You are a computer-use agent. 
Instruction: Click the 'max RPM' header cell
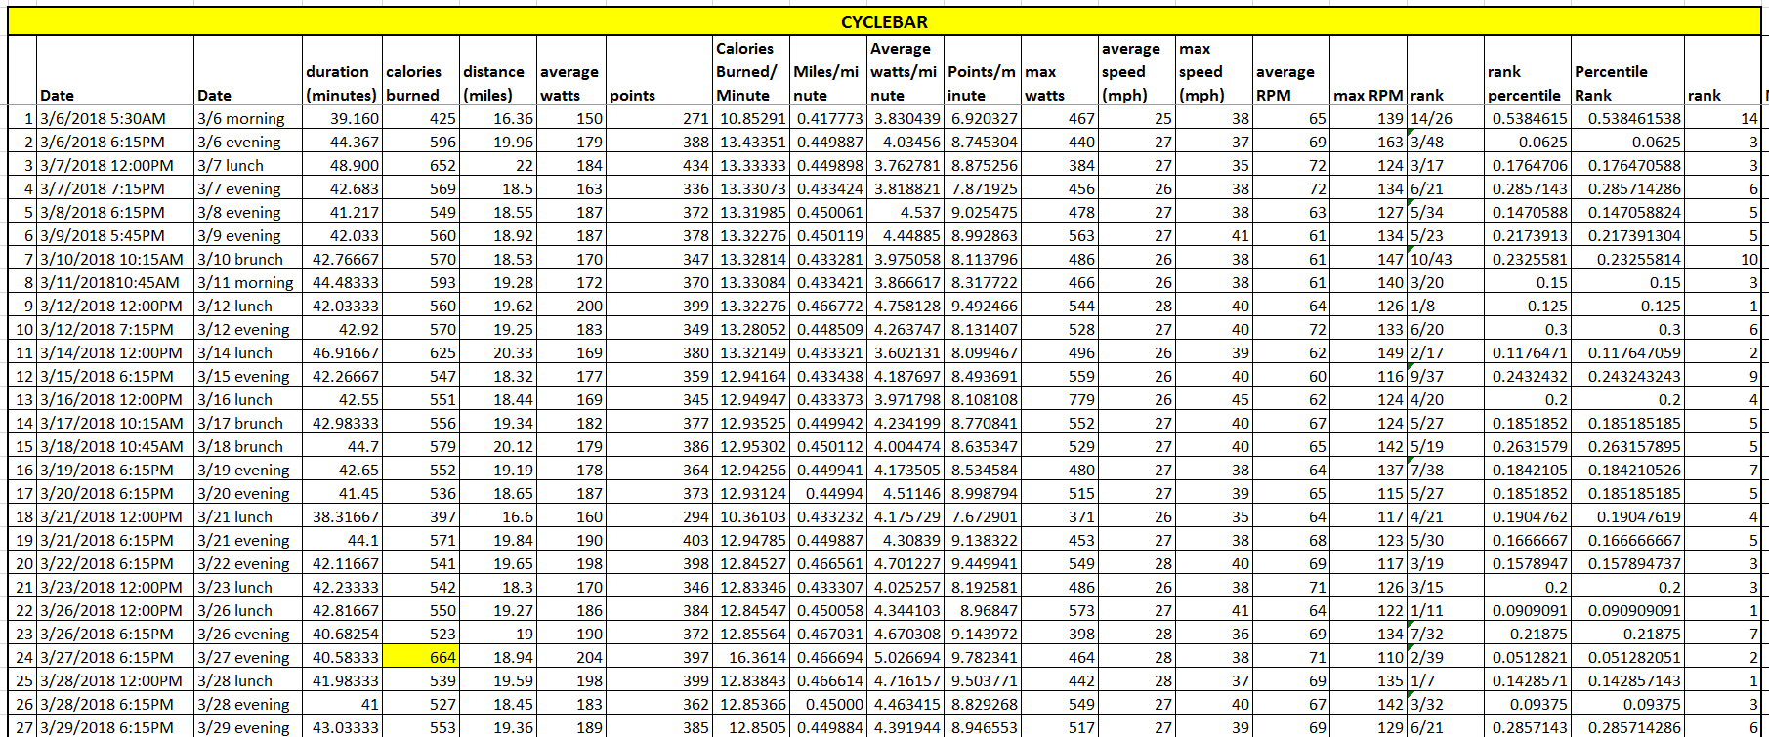tap(1368, 70)
